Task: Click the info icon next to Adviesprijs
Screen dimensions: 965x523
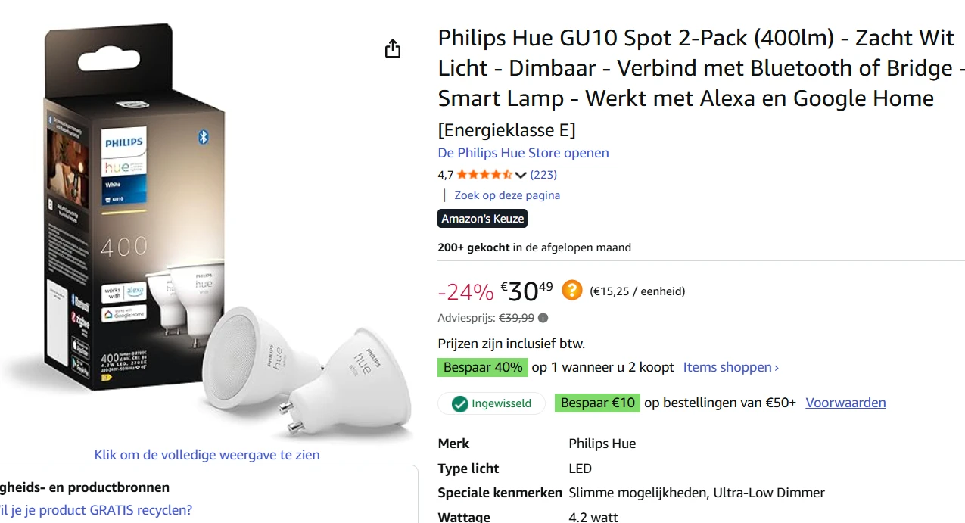Action: 543,319
